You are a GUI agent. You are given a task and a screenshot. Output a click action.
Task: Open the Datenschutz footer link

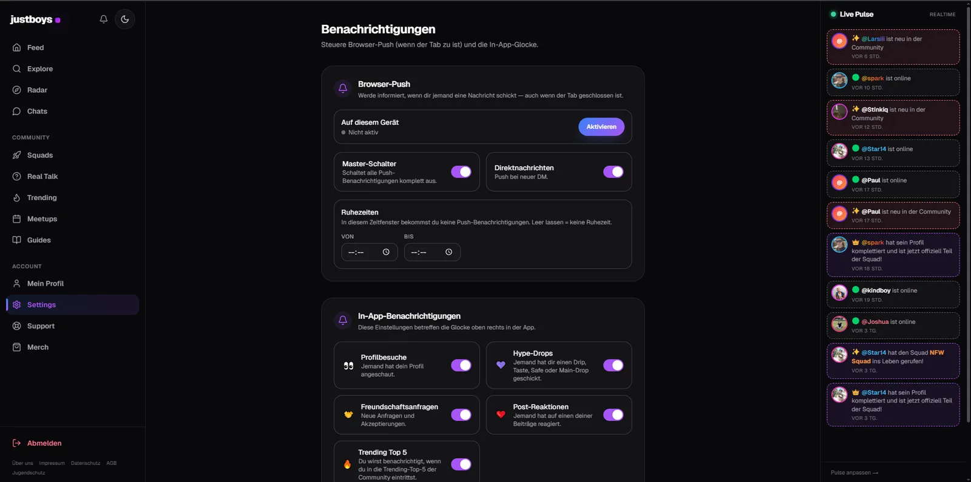(x=86, y=463)
